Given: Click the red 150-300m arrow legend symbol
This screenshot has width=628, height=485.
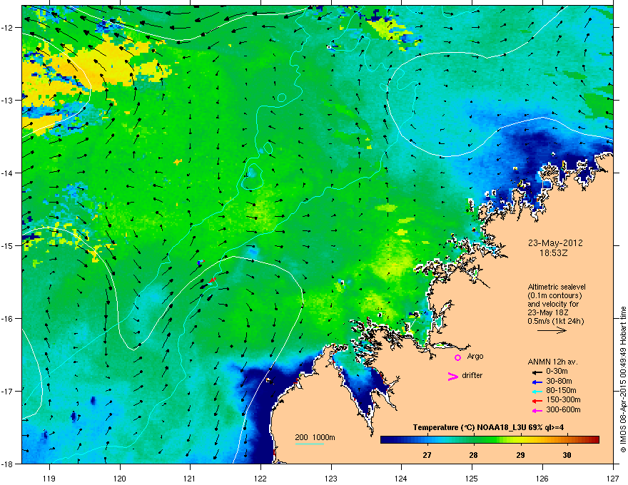Looking at the screenshot, I should (x=537, y=401).
